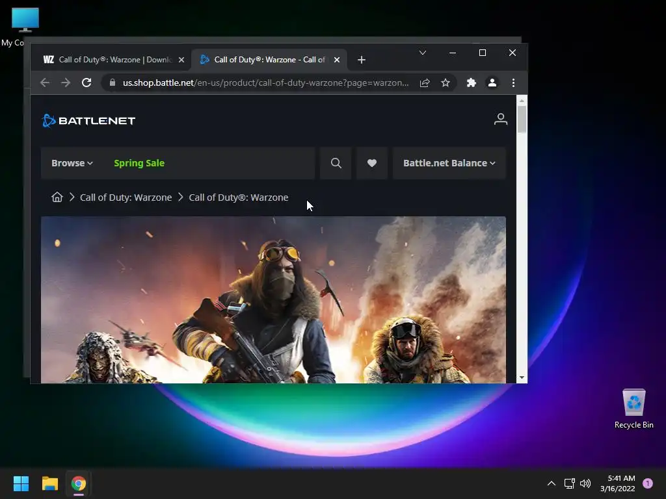Minimize the Chrome window

tap(453, 53)
